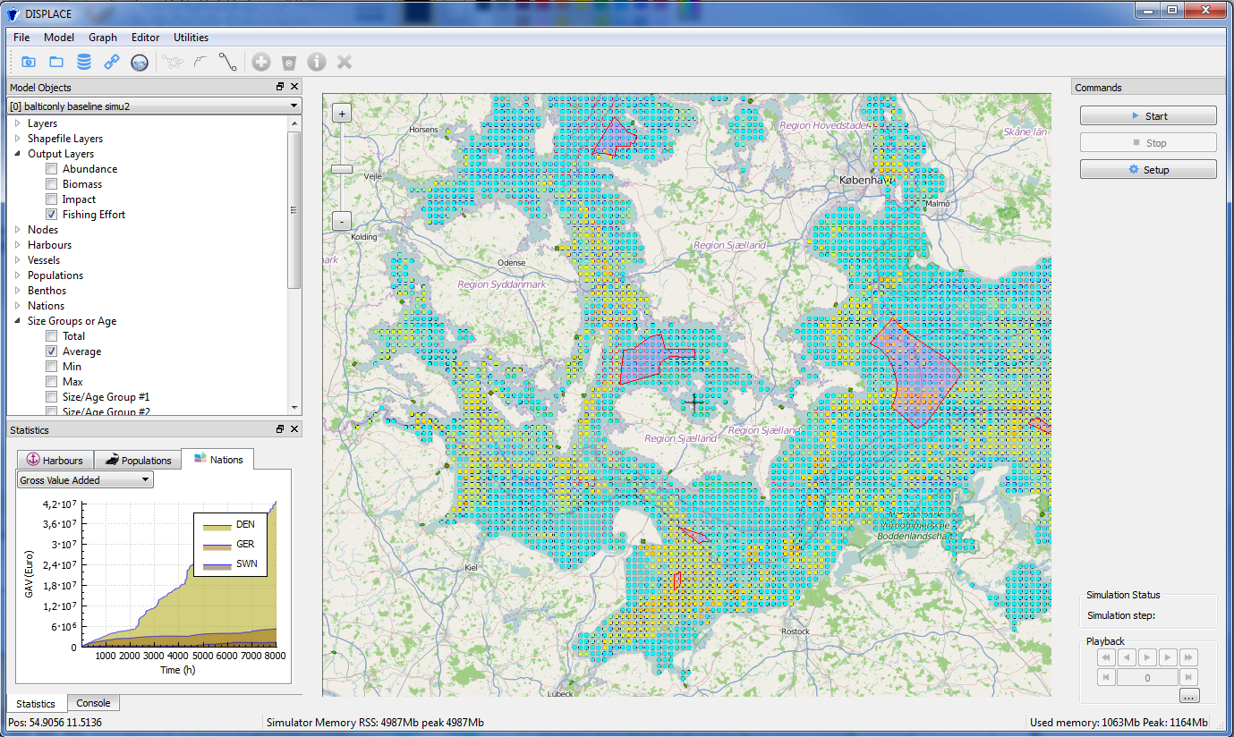Image resolution: width=1234 pixels, height=737 pixels.
Task: Open the Graph menu
Action: coord(102,38)
